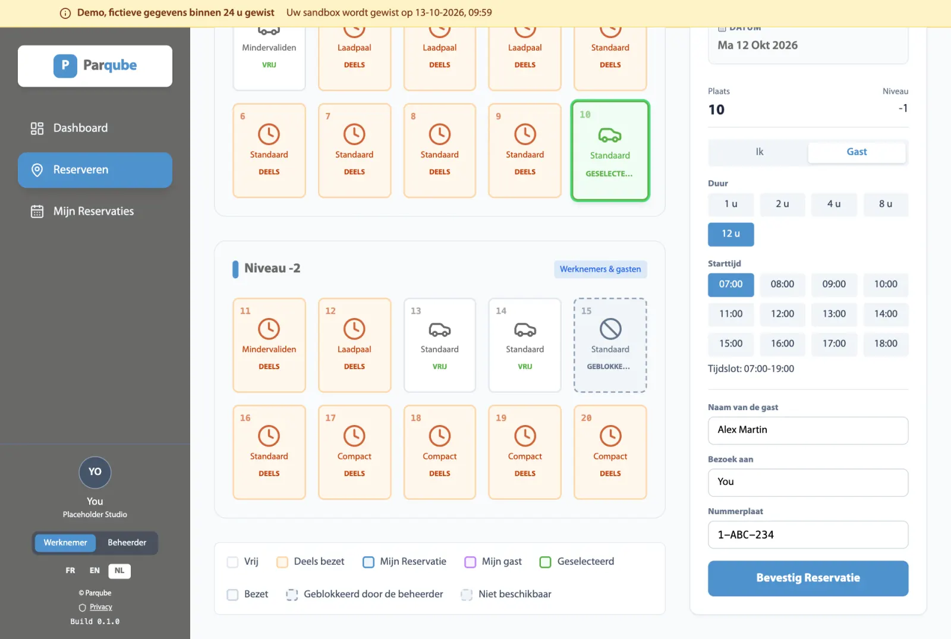Select the clock icon on spot 6
Viewport: 951px width, 639px height.
[x=269, y=134]
